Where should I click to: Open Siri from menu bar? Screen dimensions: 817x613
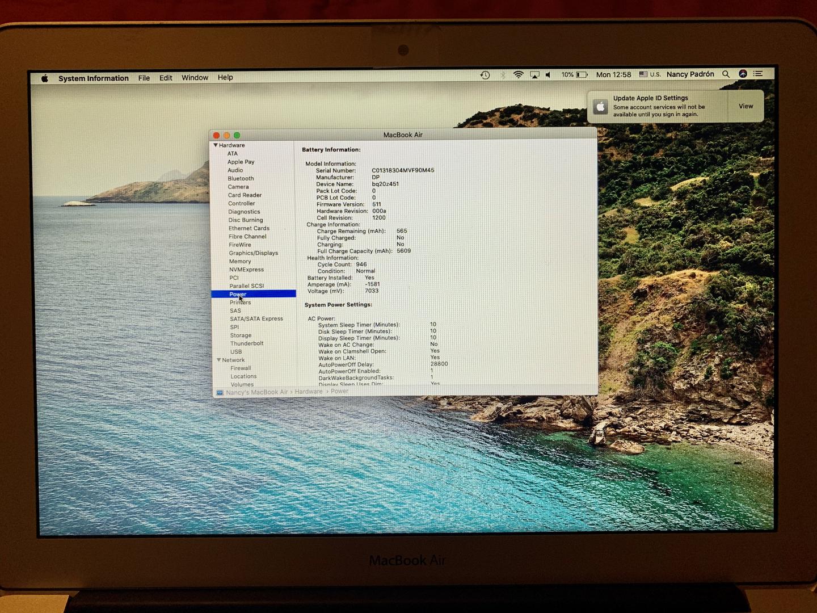743,74
